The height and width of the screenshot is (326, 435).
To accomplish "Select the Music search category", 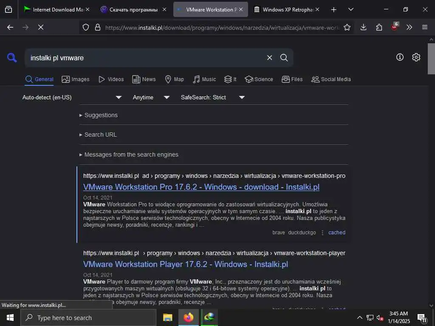I will [204, 79].
